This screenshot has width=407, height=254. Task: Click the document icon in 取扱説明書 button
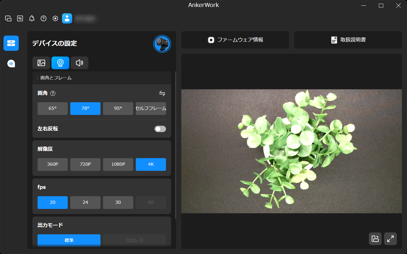(x=334, y=40)
